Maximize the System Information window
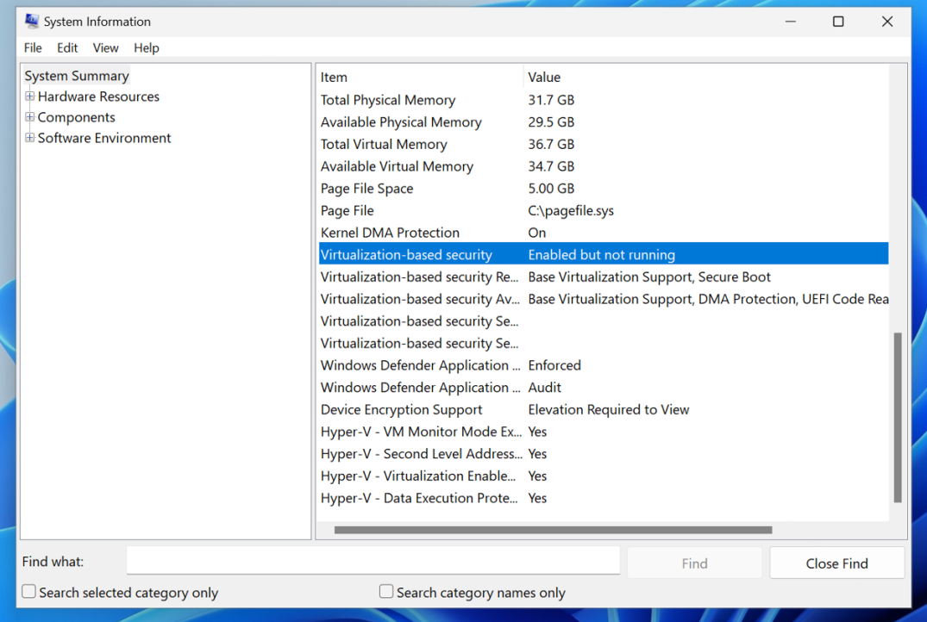927x622 pixels. (838, 22)
